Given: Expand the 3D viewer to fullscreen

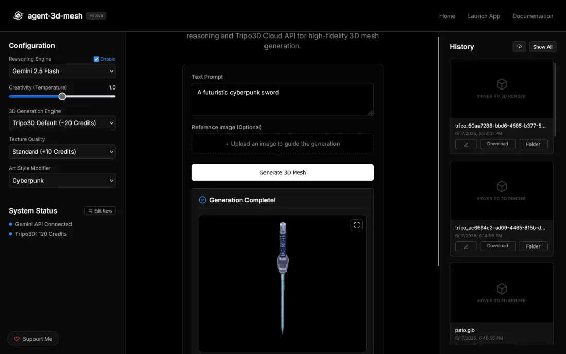Looking at the screenshot, I should 357,225.
